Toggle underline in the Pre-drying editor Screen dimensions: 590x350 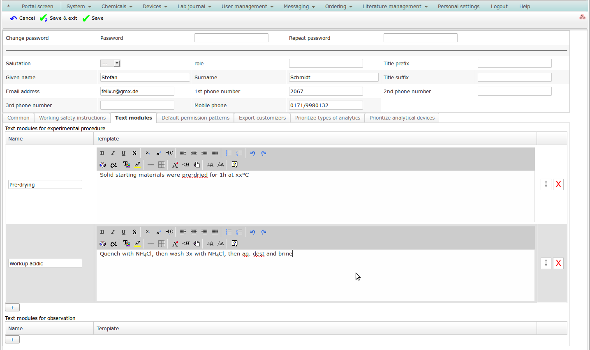coord(124,153)
